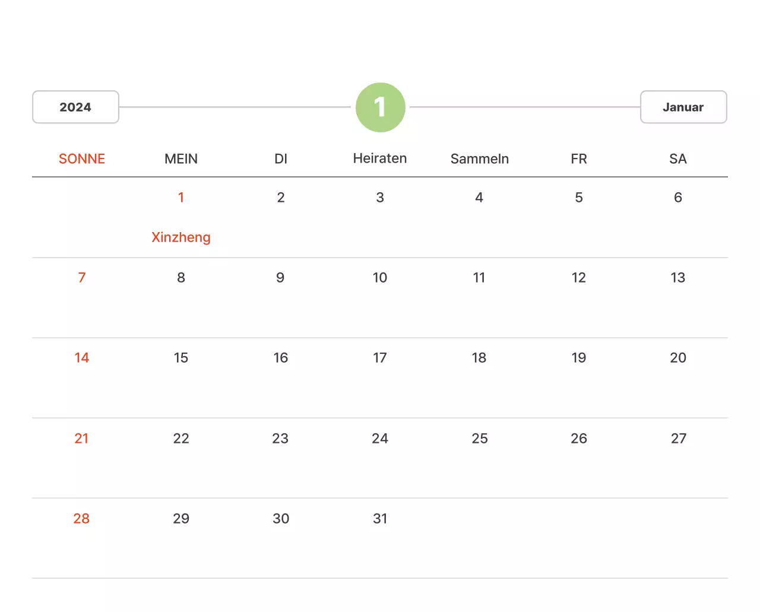The height and width of the screenshot is (612, 760).
Task: Select date 22 in calendar
Action: pyautogui.click(x=181, y=439)
